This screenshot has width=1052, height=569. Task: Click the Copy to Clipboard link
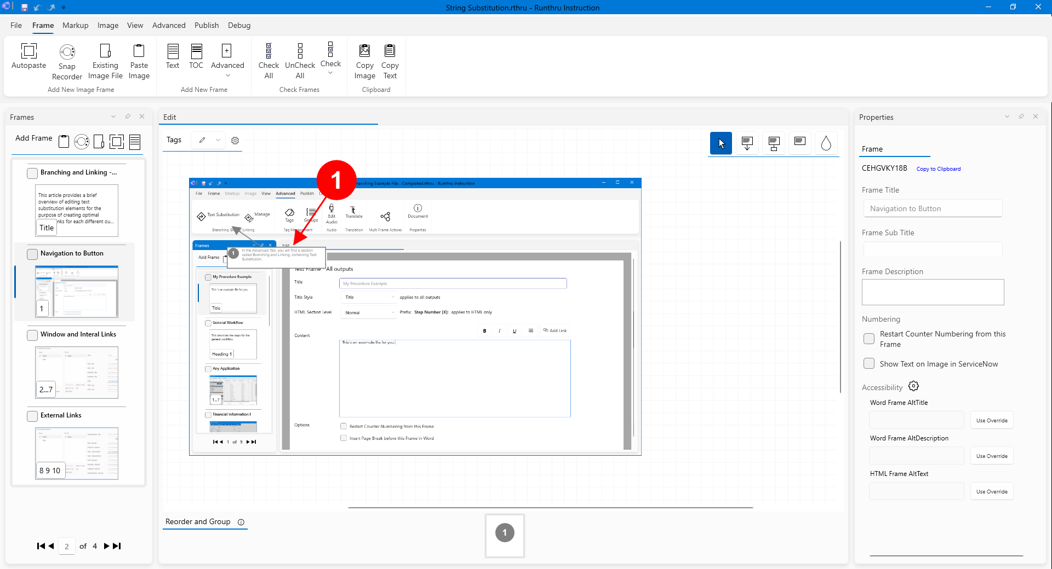pos(938,169)
